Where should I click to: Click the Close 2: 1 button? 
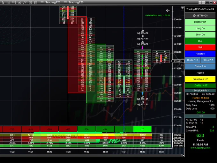click(208, 60)
